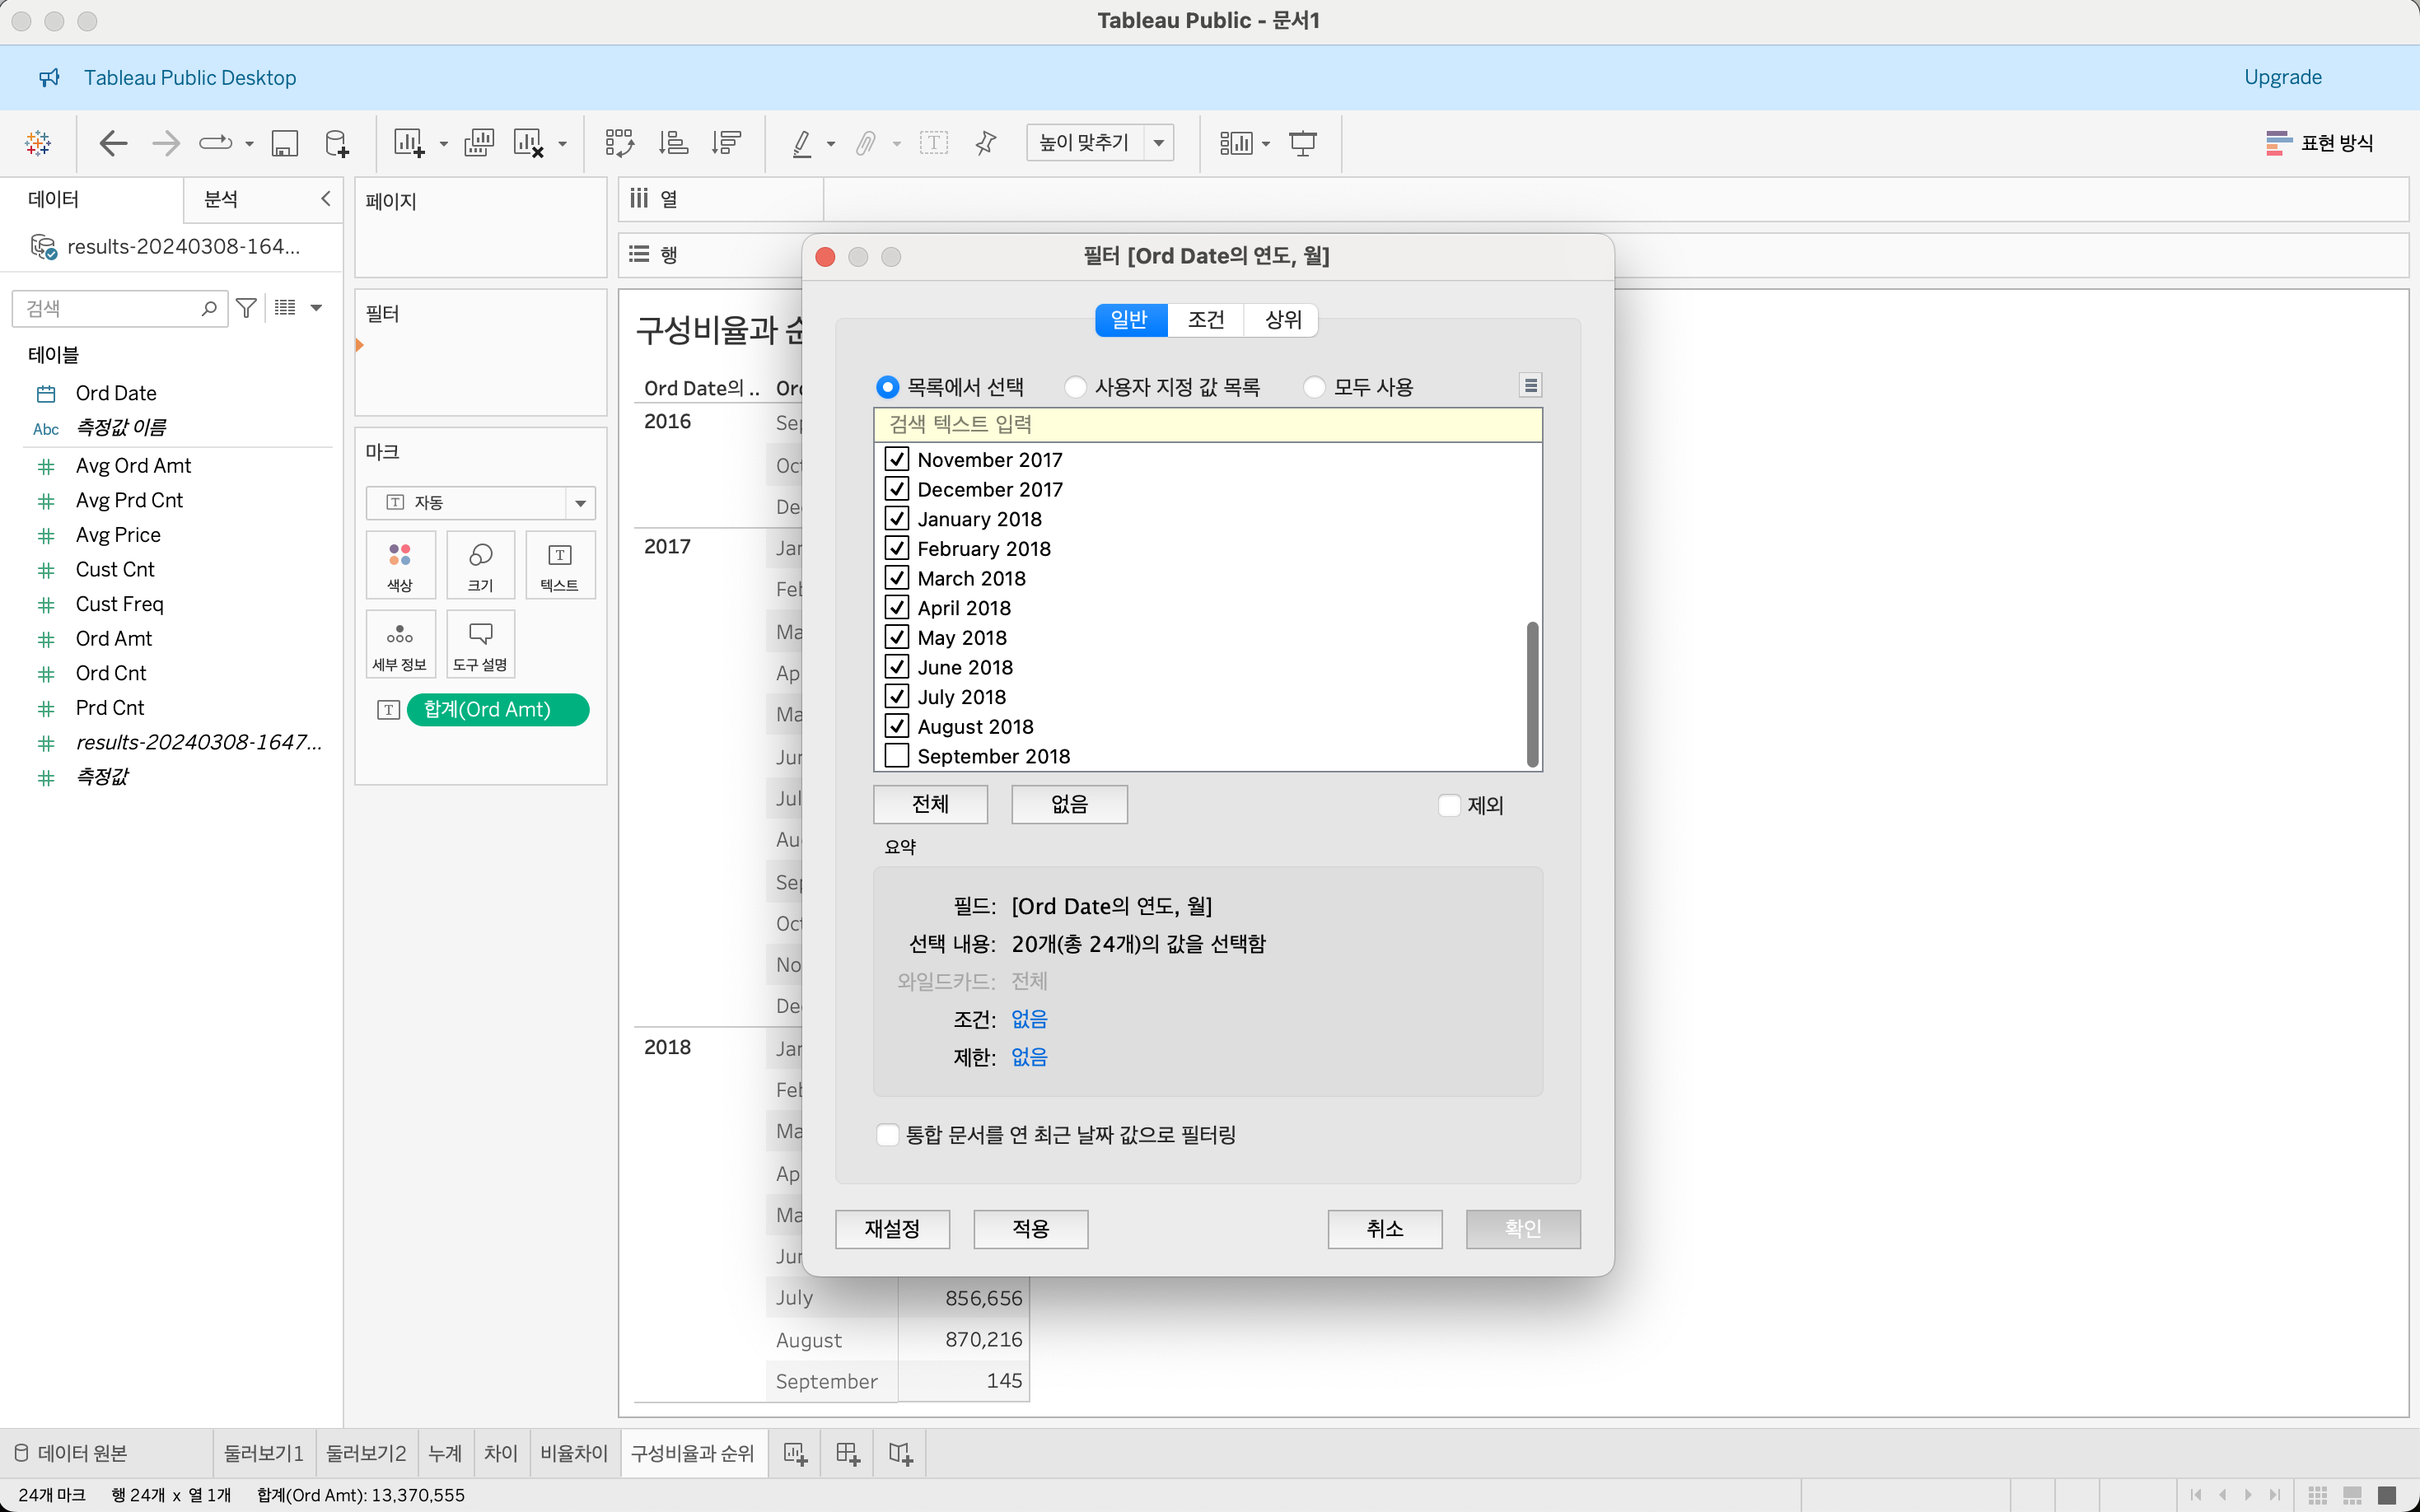Click the swap rows and columns icon
This screenshot has width=2420, height=1512.
[x=619, y=143]
